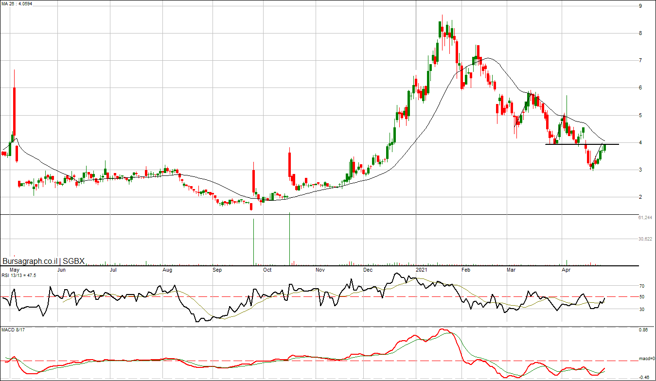656x381 pixels.
Task: Click the "Jul" month label
Action: (x=114, y=269)
